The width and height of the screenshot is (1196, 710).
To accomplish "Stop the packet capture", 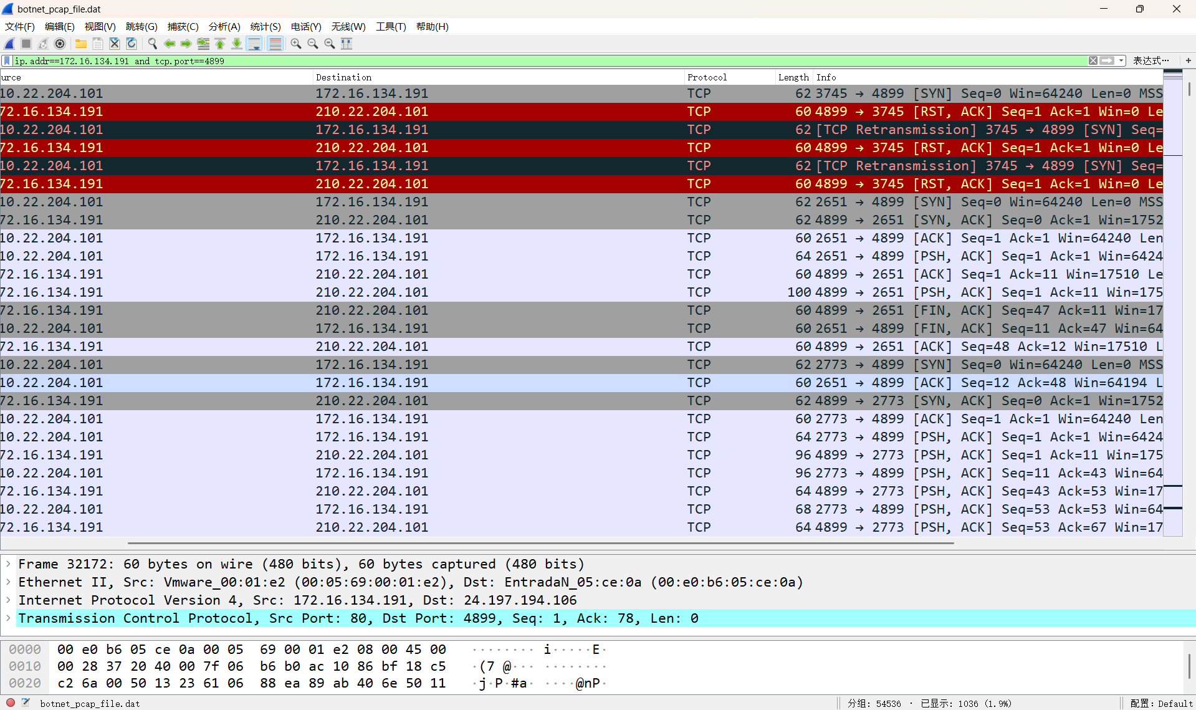I will point(26,44).
